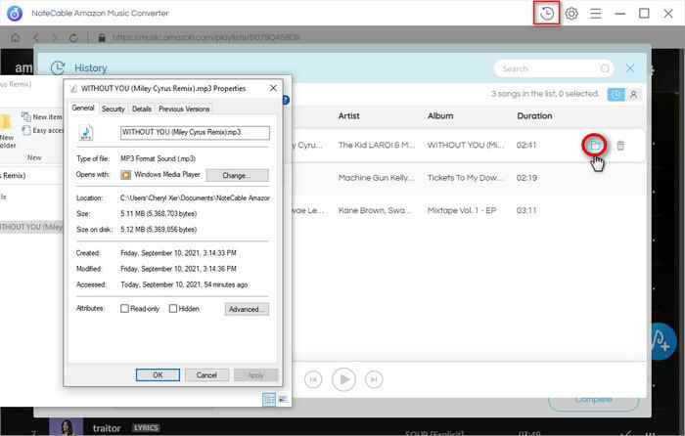Click Cancel in Properties dialog
Viewport: 685px width, 436px height.
206,374
